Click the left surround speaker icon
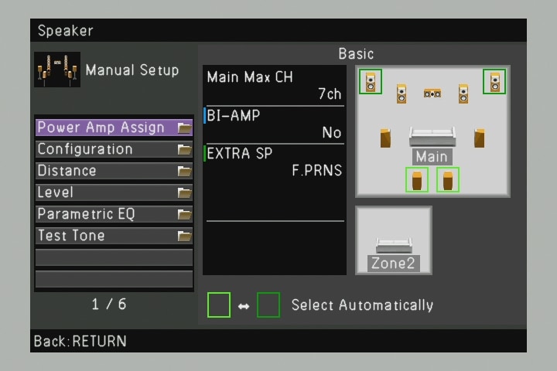 [385, 138]
